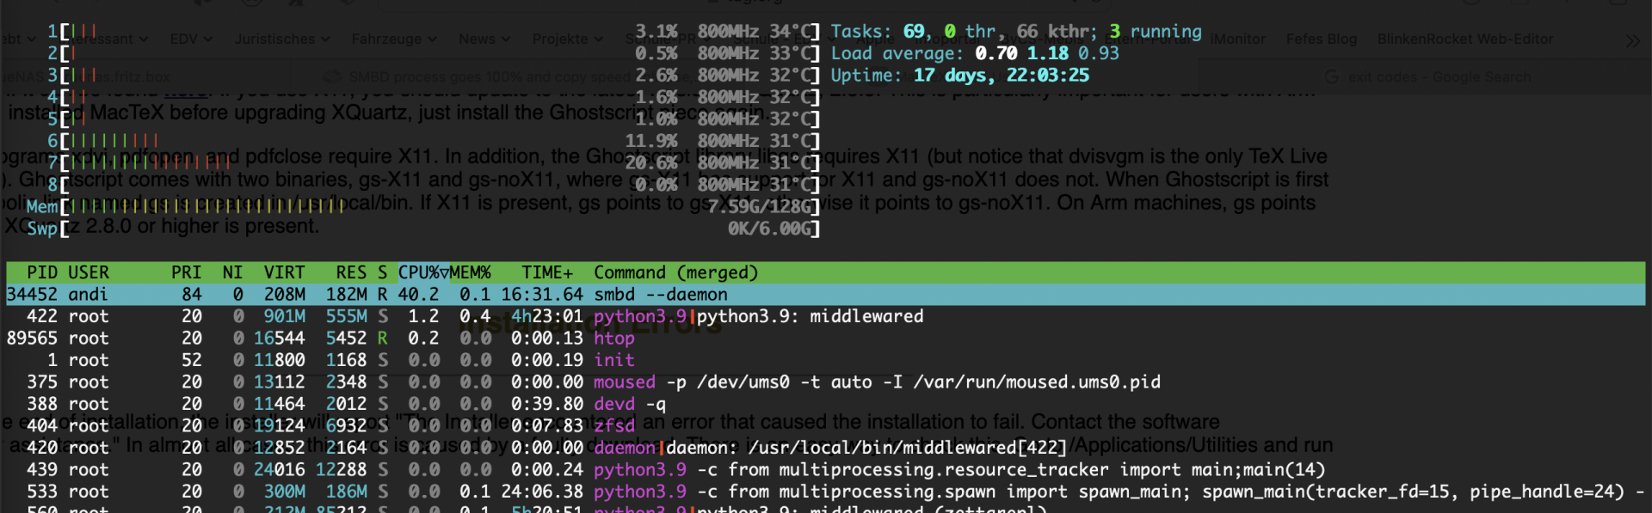Click the Command (merged) column header

click(x=675, y=273)
